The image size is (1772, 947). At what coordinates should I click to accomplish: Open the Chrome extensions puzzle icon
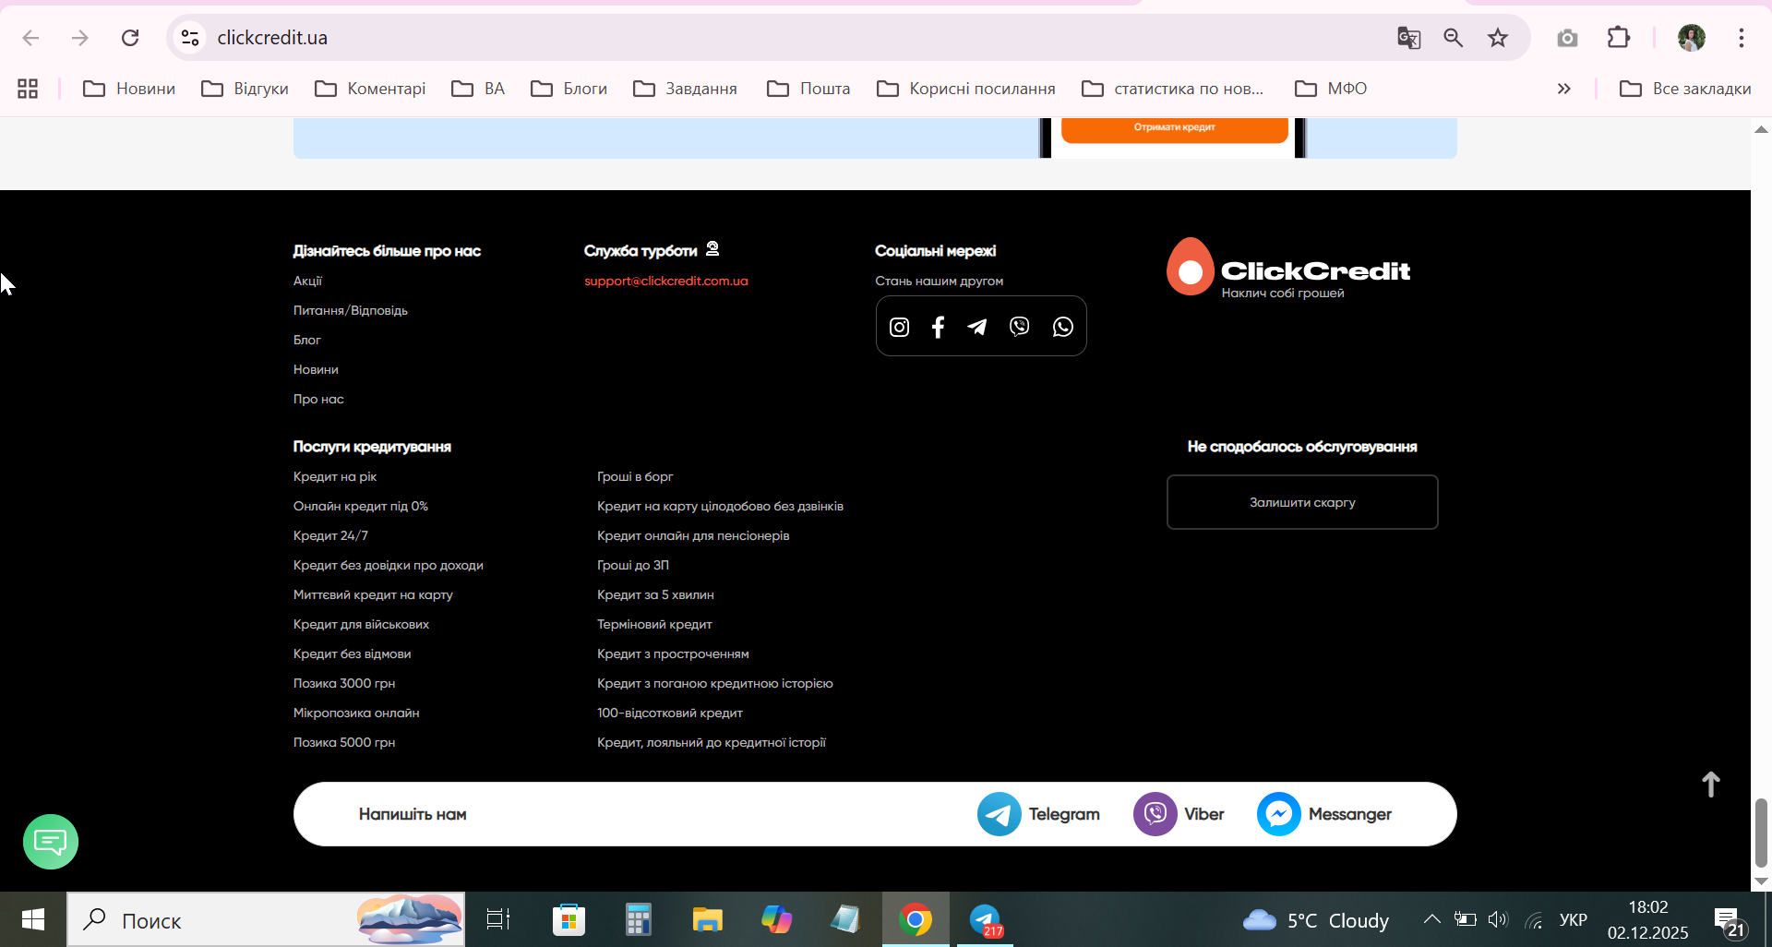point(1619,38)
